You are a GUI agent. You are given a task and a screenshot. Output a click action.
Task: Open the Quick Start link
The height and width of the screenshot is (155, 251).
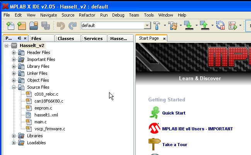click(x=174, y=113)
